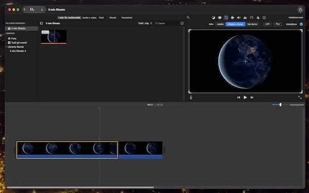The width and height of the screenshot is (309, 193).
Task: Select the cropping tool icon
Action: pyautogui.click(x=226, y=18)
